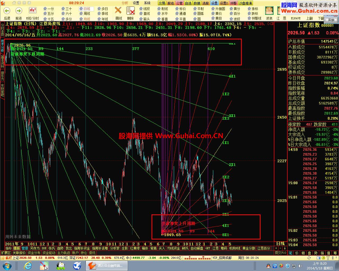Image resolution: width=339 pixels, height=271 pixels.
Task: Open the 黄金分割 indicator tab
Action: point(249,248)
